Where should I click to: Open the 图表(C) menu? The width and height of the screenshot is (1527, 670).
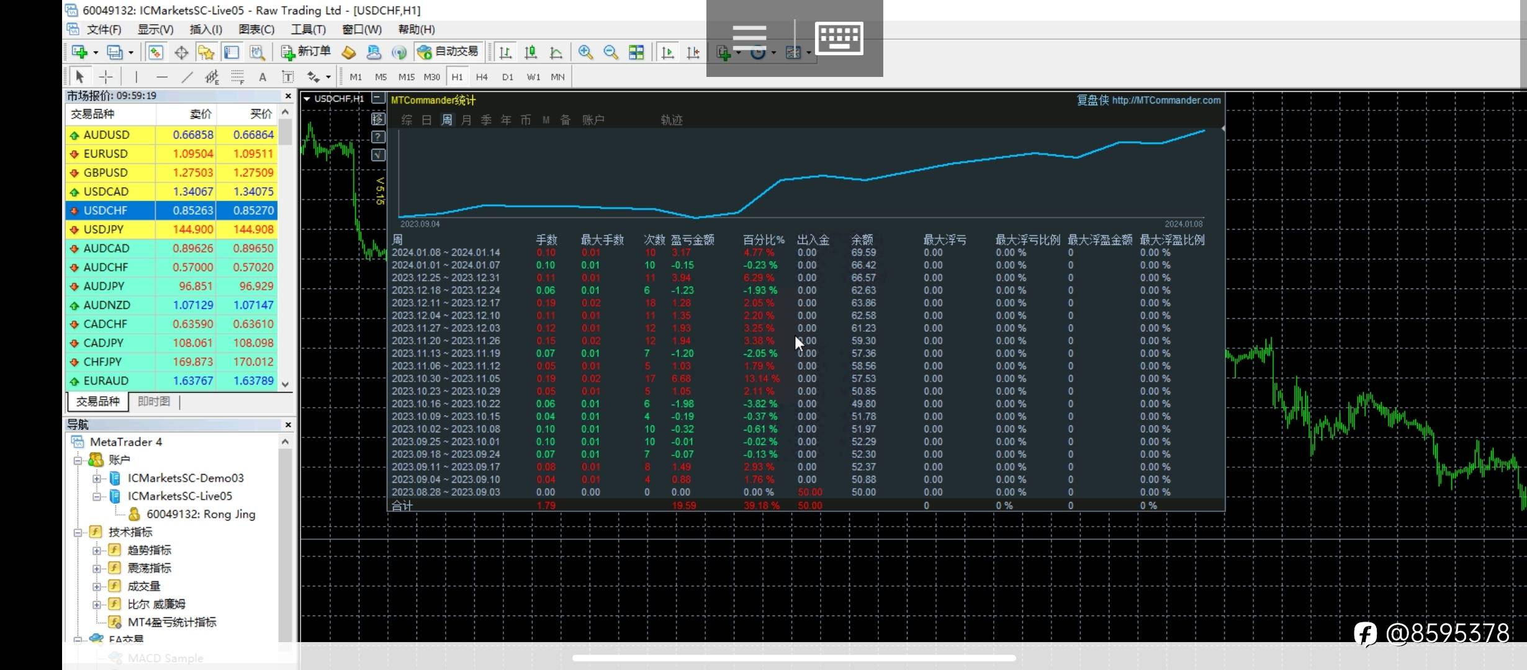256,29
